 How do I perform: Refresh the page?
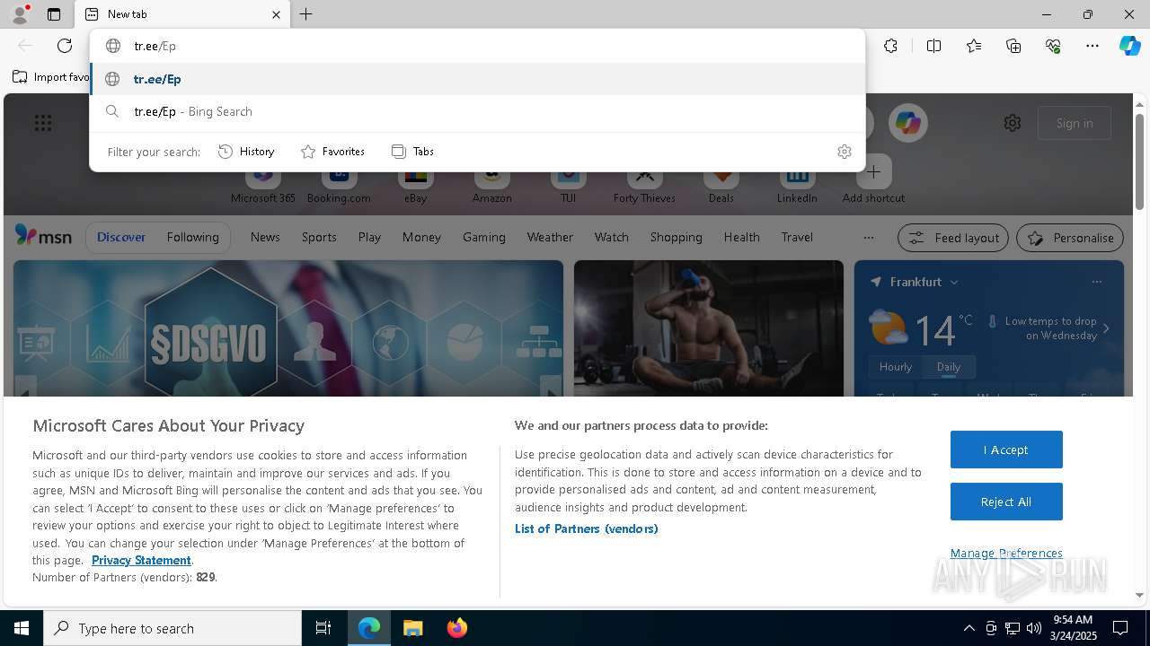[x=65, y=46]
